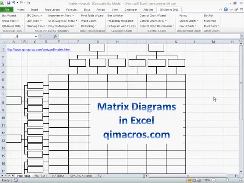244x183 pixels.
Task: Open the Name Box dropdown arrow
Action: (36, 36)
